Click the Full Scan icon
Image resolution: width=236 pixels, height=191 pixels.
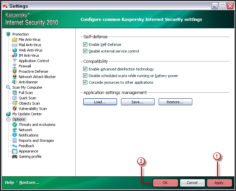[15, 93]
